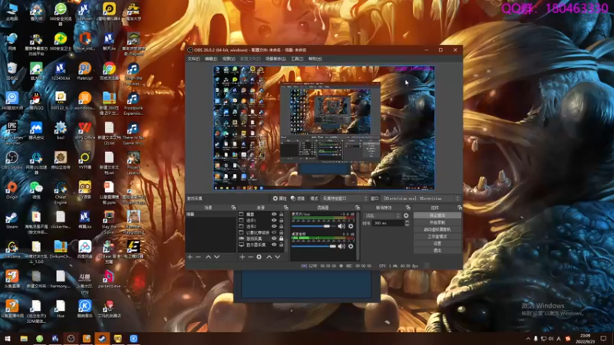The height and width of the screenshot is (345, 614).
Task: Click the 停止推流 stop streaming button
Action: pos(437,215)
